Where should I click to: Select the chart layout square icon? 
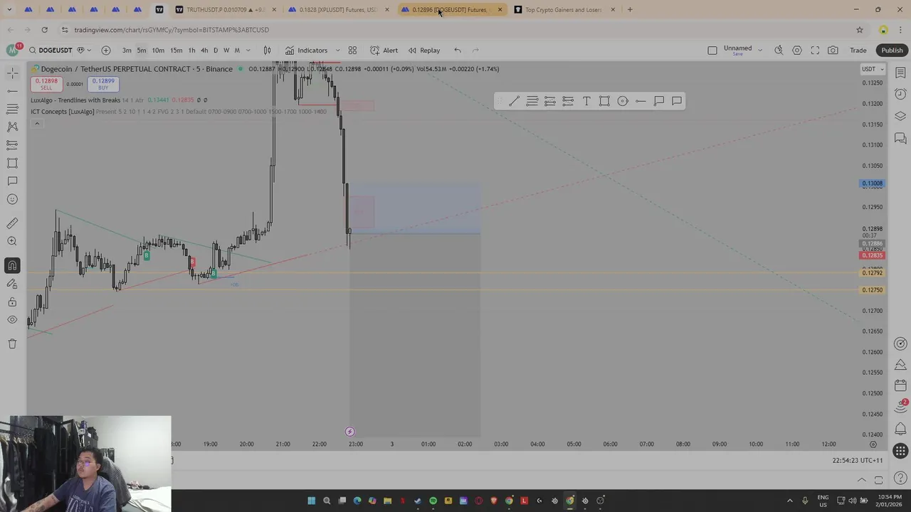[712, 50]
